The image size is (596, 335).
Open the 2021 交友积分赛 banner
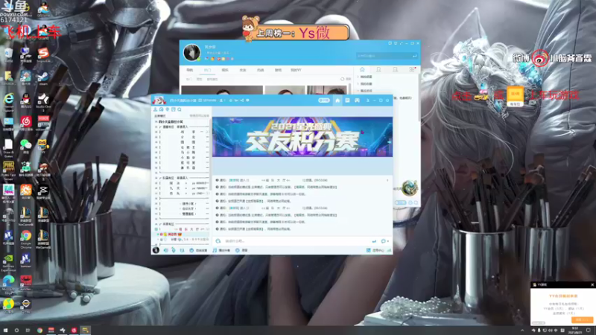[x=302, y=137]
